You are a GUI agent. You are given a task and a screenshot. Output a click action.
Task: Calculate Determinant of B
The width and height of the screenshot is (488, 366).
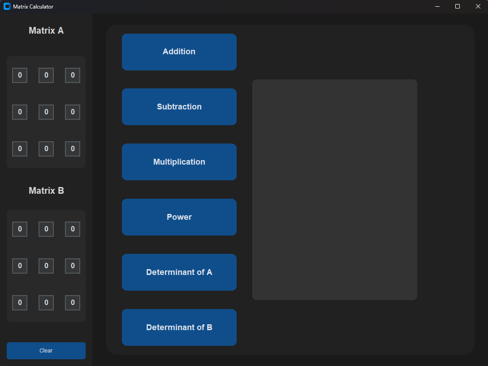click(x=179, y=327)
